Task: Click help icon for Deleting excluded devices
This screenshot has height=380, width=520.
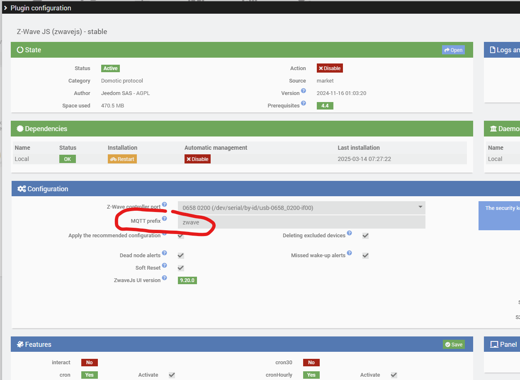Action: pos(350,233)
